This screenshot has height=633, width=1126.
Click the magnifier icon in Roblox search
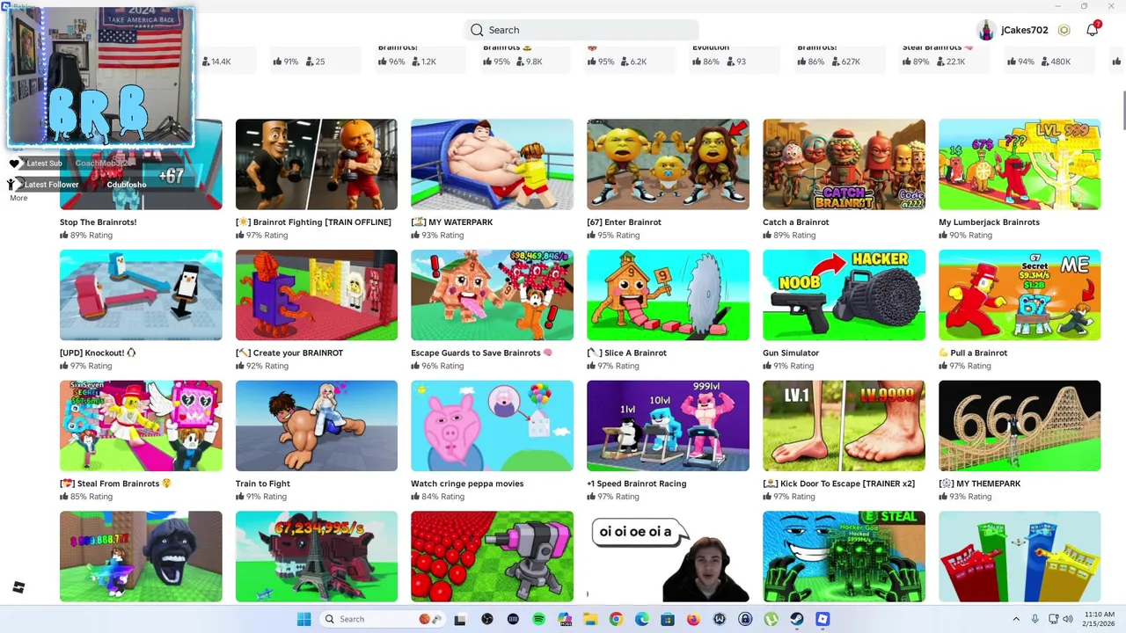click(477, 30)
